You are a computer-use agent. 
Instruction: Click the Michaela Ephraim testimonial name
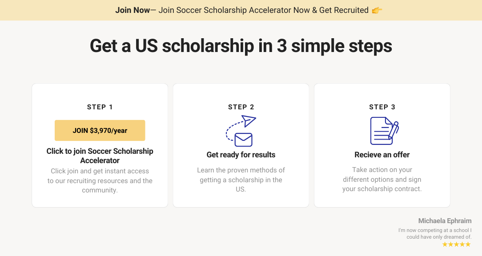coord(445,221)
